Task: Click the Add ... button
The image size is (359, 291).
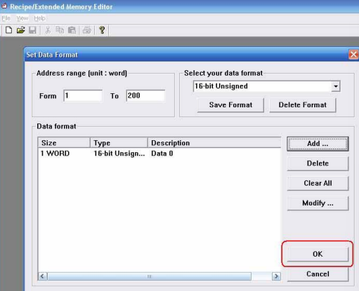Action: (318, 144)
